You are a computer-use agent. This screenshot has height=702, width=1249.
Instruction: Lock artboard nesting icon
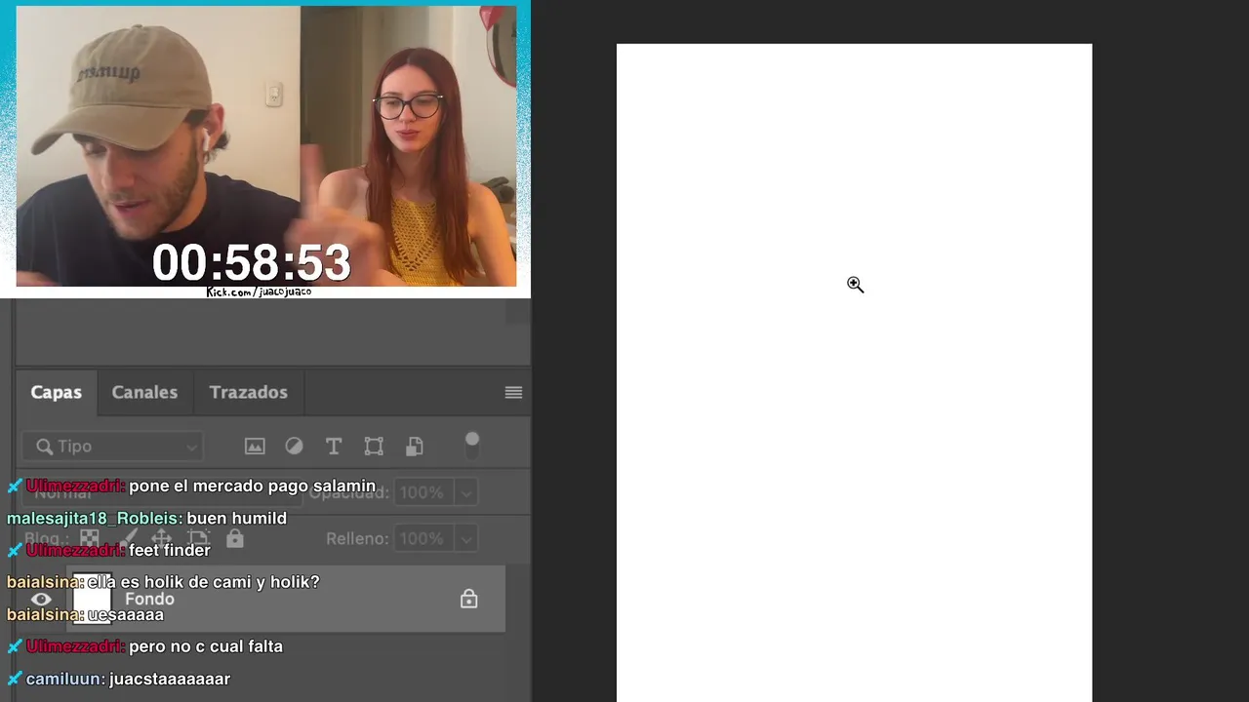point(198,538)
